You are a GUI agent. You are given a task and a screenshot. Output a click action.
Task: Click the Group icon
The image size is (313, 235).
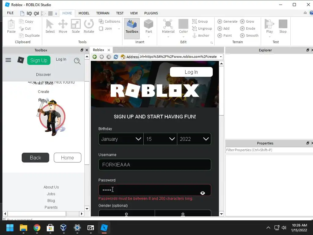tap(194, 21)
